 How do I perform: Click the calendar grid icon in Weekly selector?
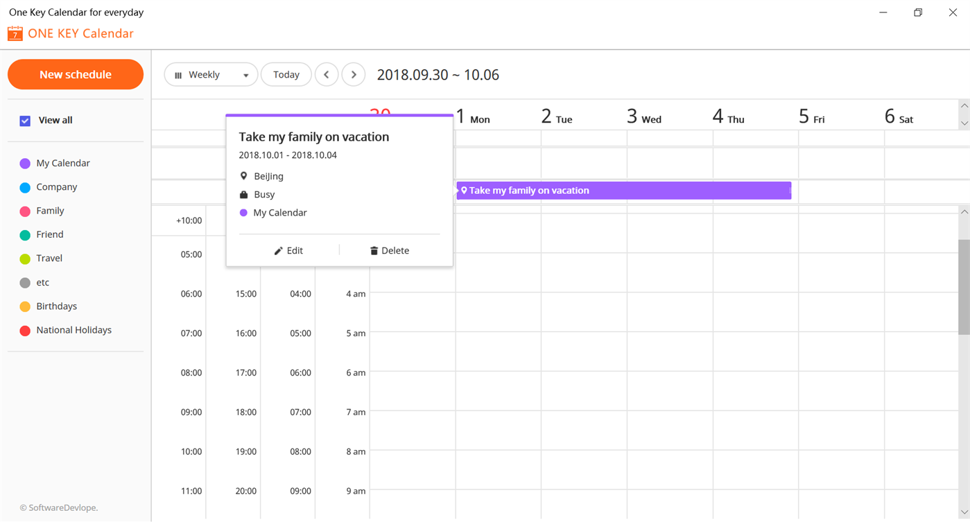click(x=179, y=74)
